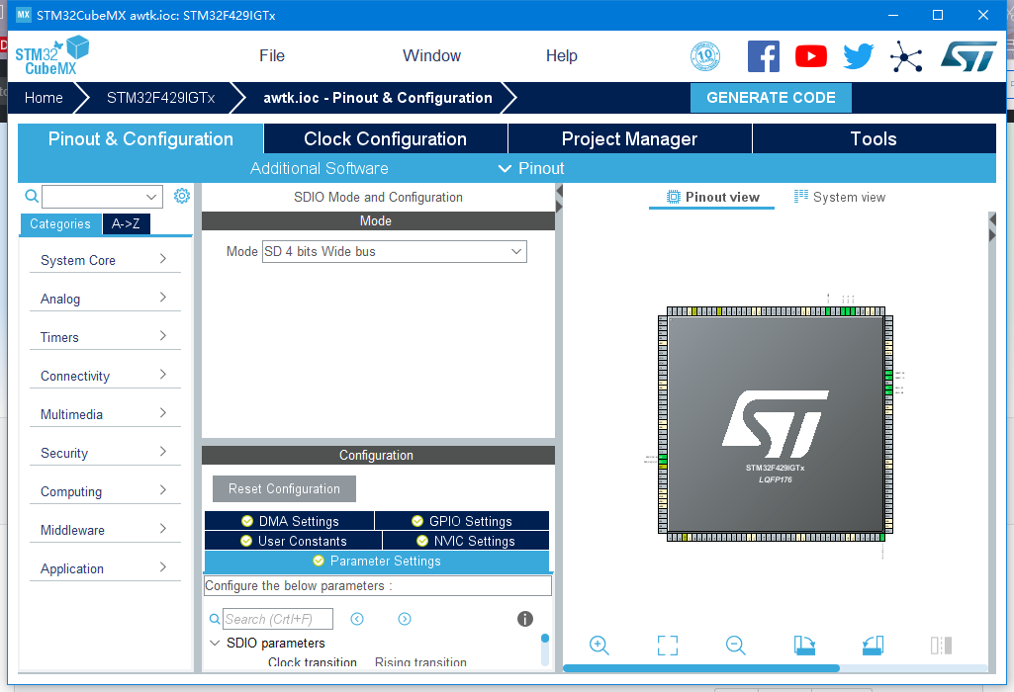Collapse the SDIO parameters group
1014x692 pixels.
(215, 643)
